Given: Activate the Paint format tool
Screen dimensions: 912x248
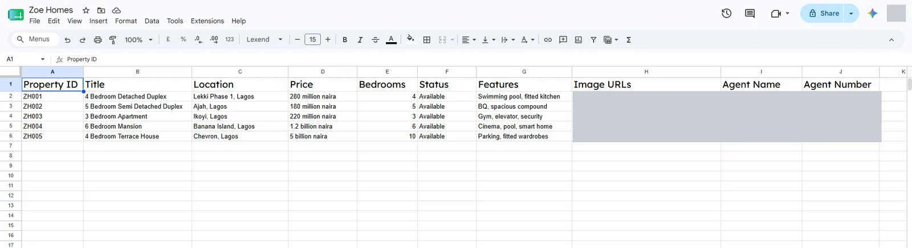Looking at the screenshot, I should click(x=113, y=40).
